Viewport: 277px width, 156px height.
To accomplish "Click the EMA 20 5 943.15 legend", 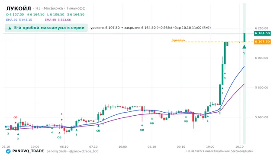I will point(19,20).
